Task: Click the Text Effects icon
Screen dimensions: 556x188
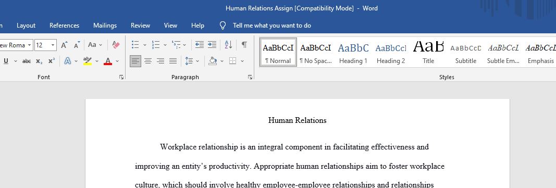Action: click(67, 61)
